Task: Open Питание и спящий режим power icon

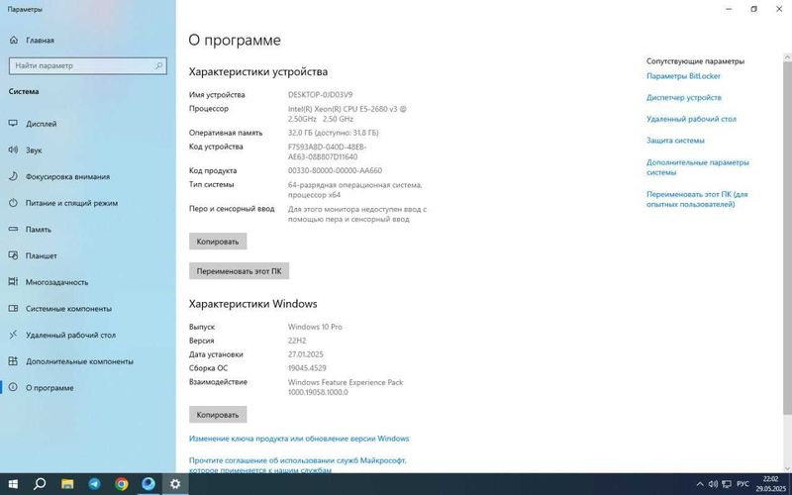Action: (13, 203)
